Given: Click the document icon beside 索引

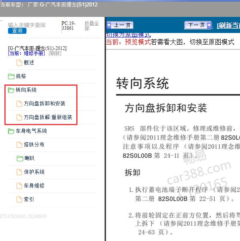Looking at the screenshot, I should click(19, 200).
